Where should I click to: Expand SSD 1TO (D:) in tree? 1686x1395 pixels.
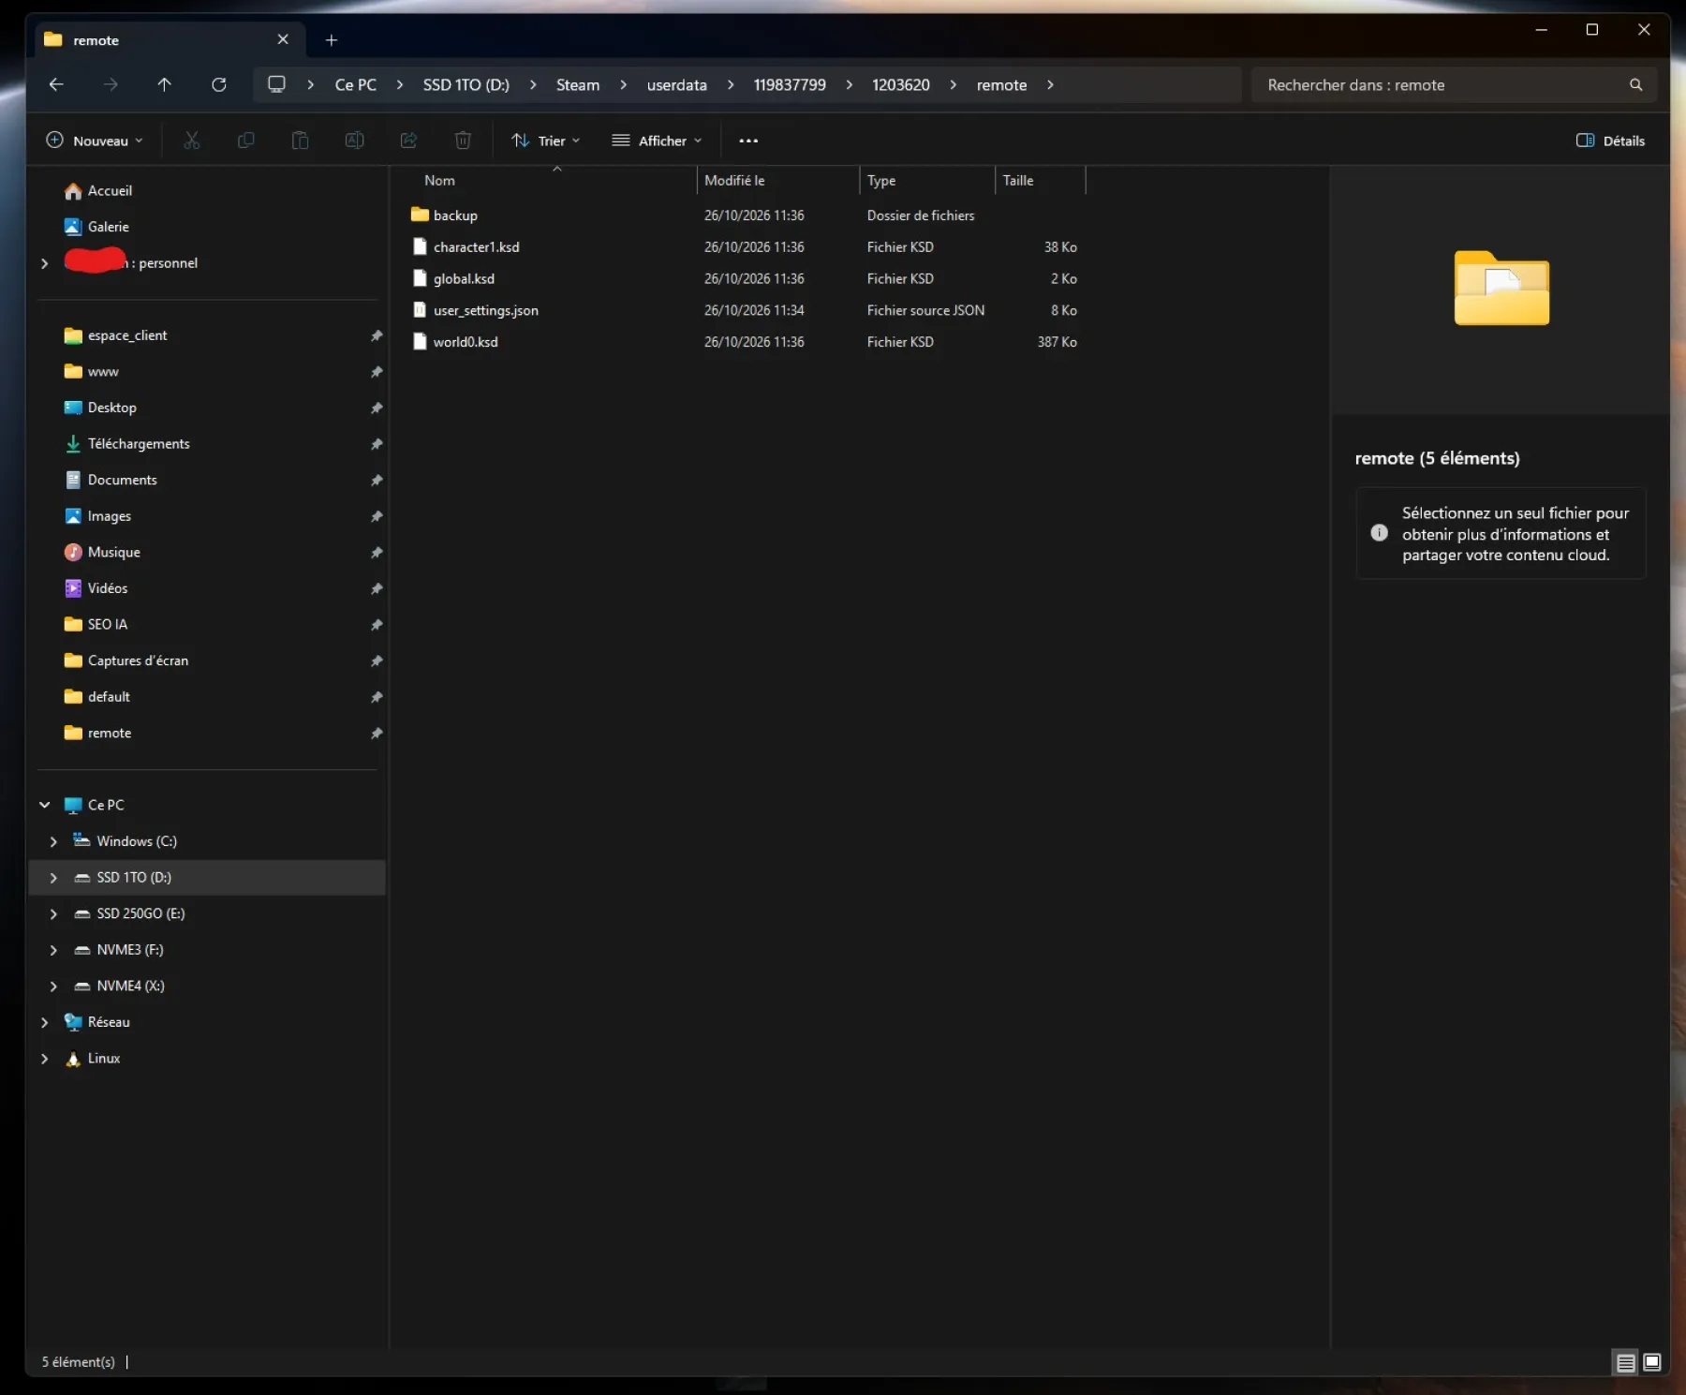coord(53,878)
